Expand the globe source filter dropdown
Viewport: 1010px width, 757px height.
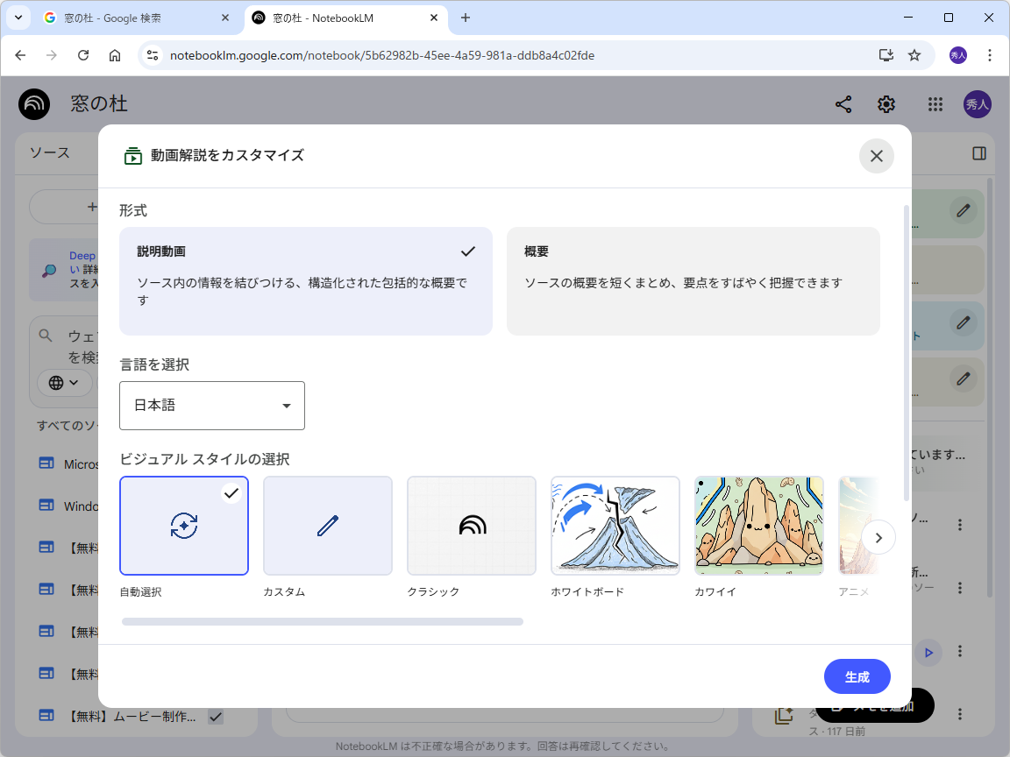pyautogui.click(x=65, y=383)
